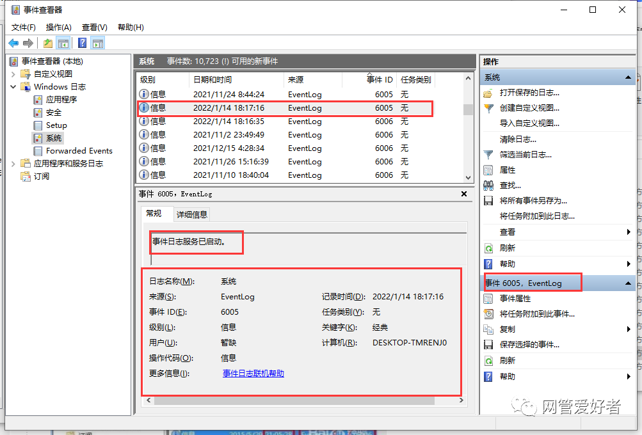Screen dimensions: 642x435
Task: Click the 刷新 refresh icon in Actions pane
Action: [489, 248]
